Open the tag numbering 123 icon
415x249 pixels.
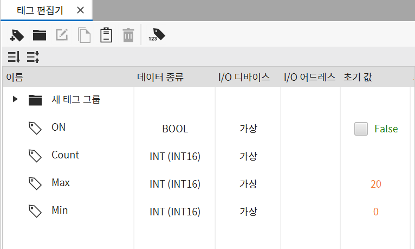(x=157, y=35)
